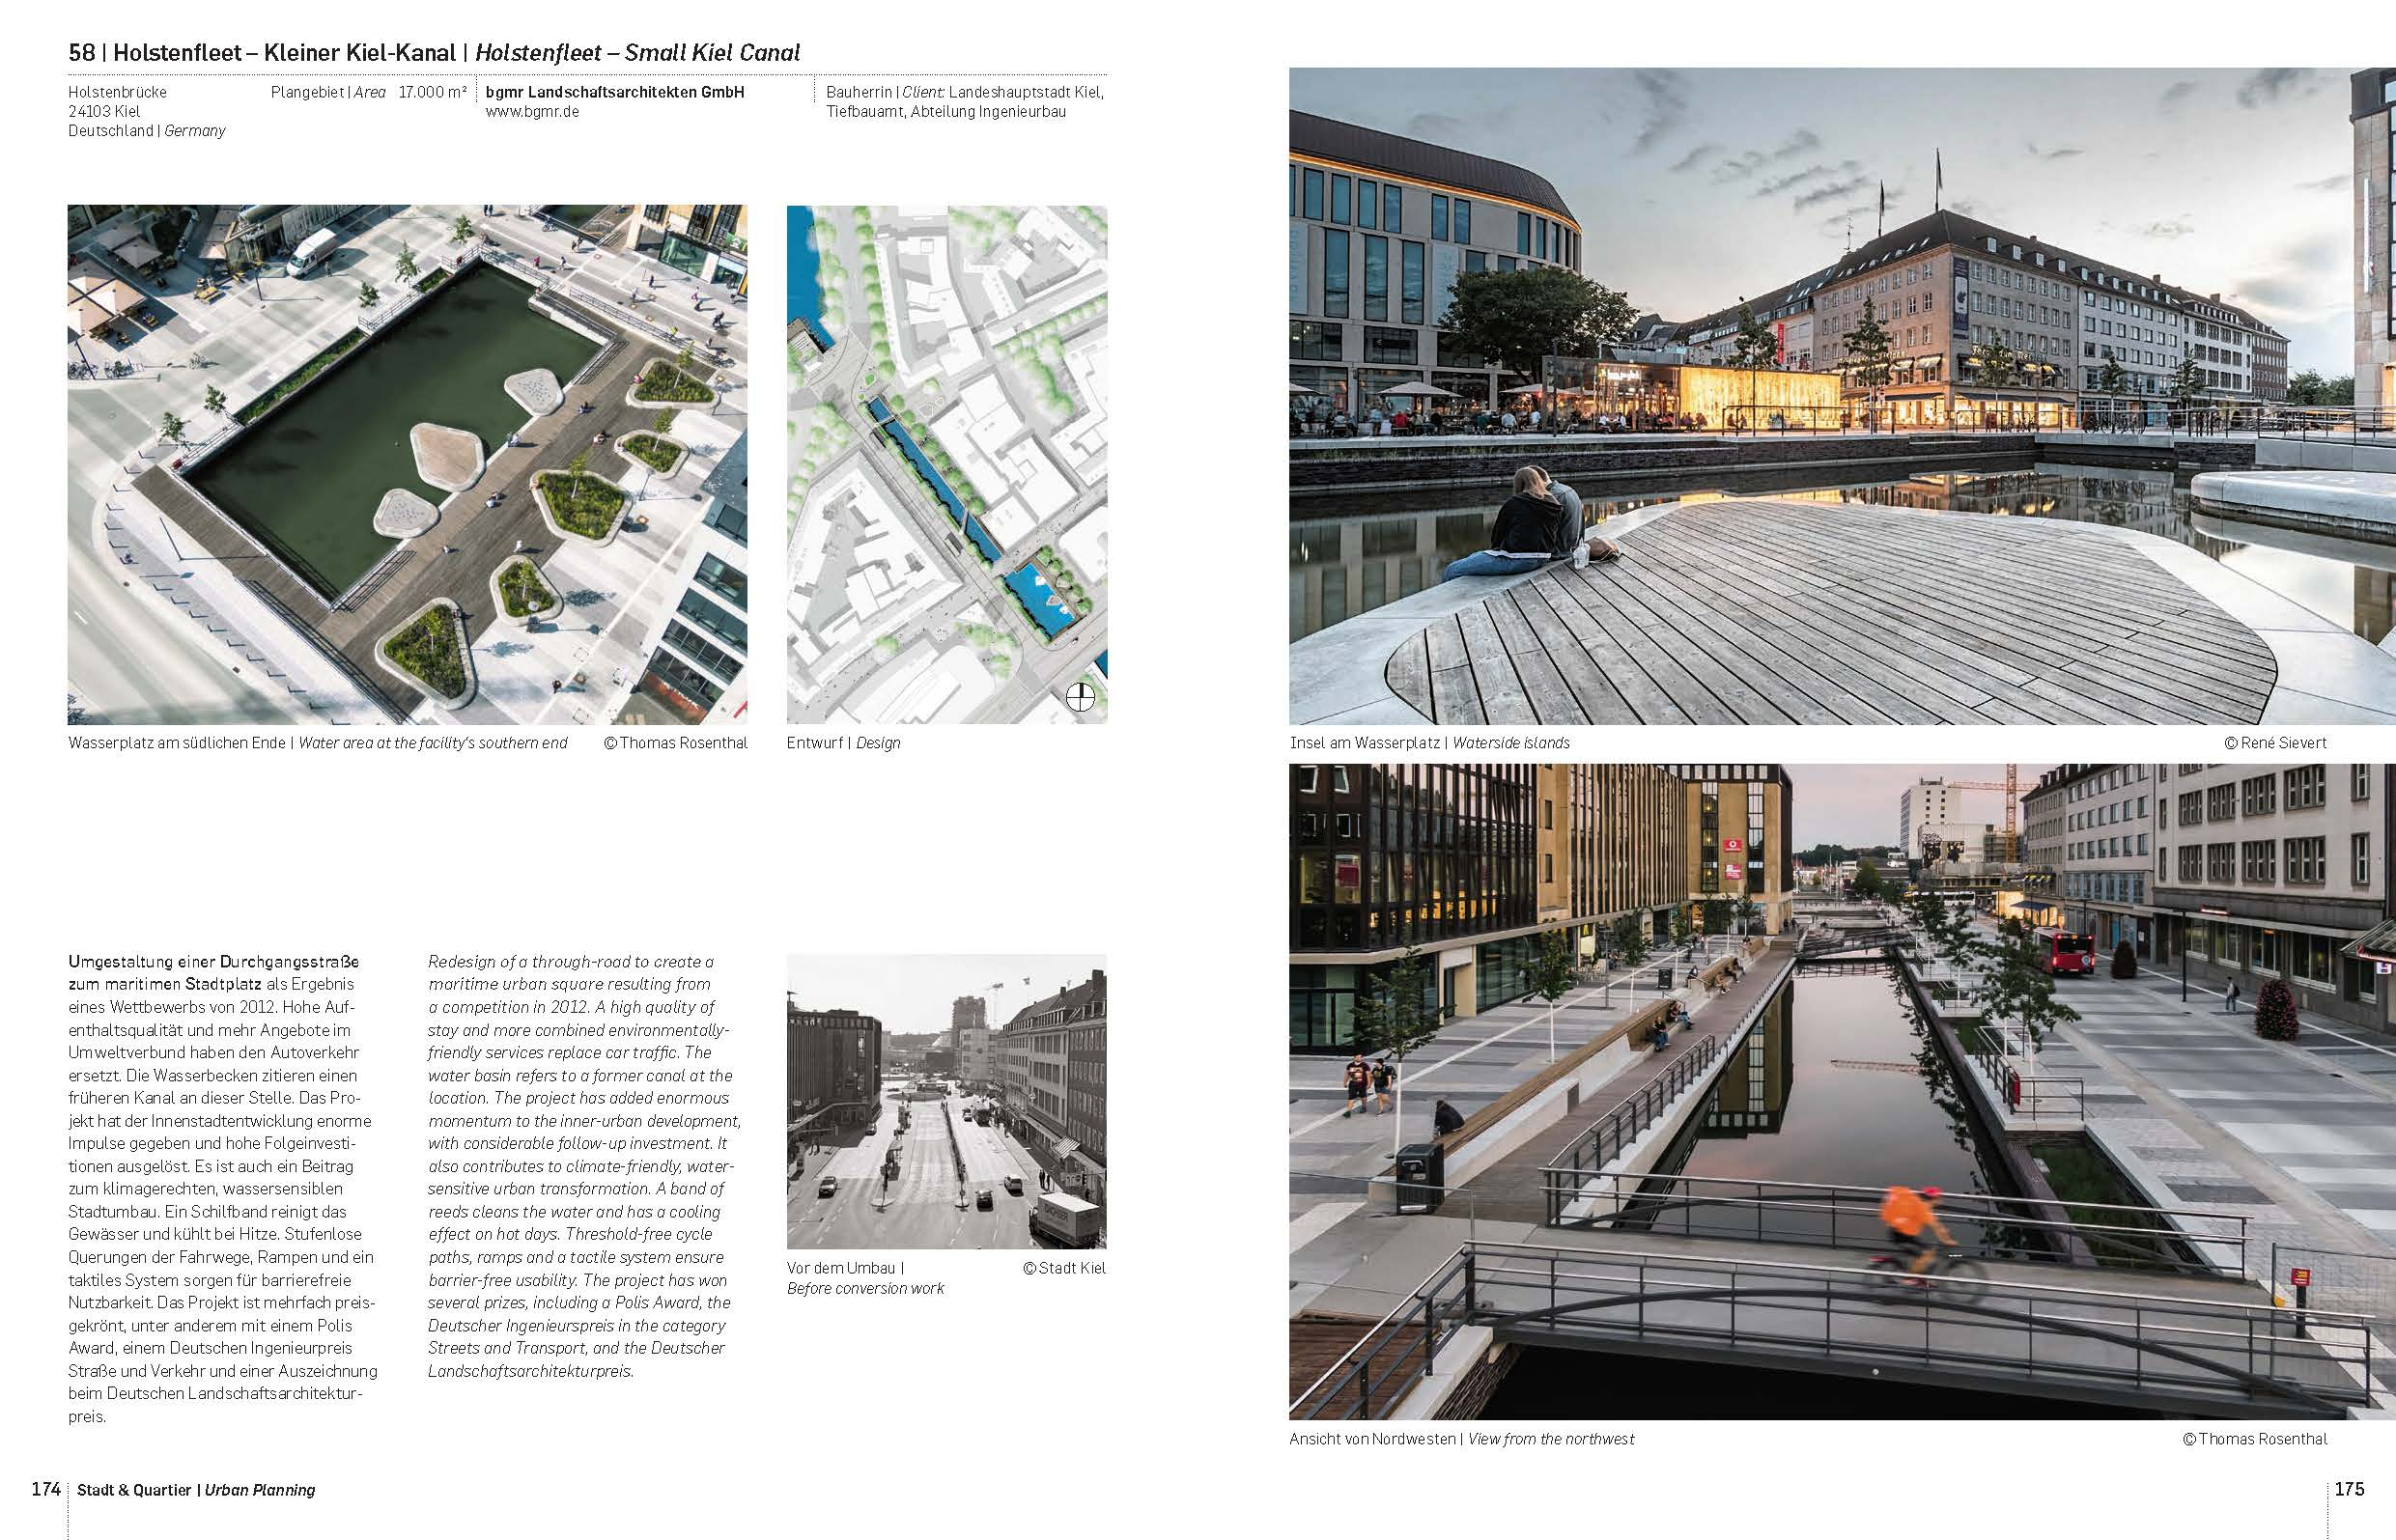Click the © Stadt Kiel photo credit
Screen dimensions: 2396x1540
(x=1064, y=1268)
